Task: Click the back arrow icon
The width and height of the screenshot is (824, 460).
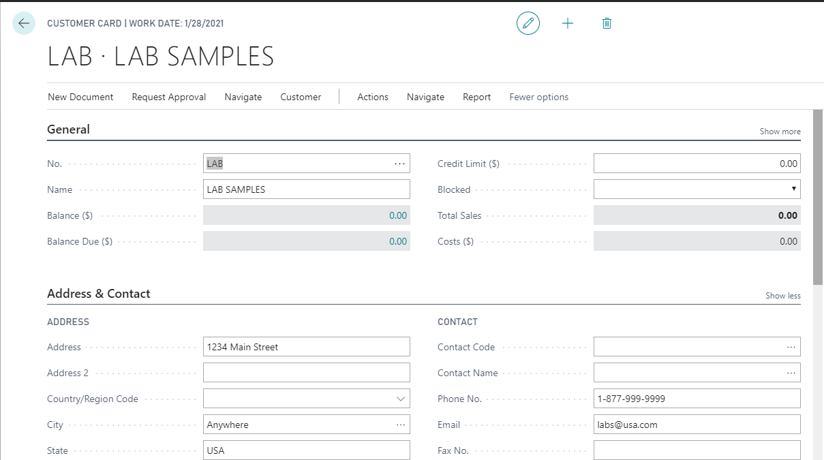Action: [x=24, y=23]
